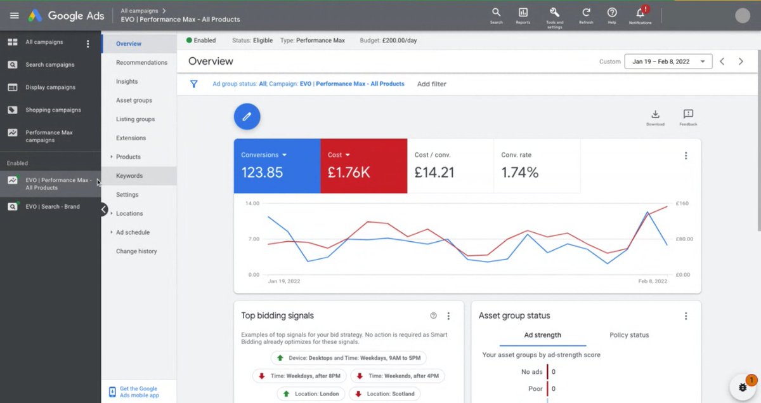
Task: Click the blue pencil edit icon
Action: (247, 116)
